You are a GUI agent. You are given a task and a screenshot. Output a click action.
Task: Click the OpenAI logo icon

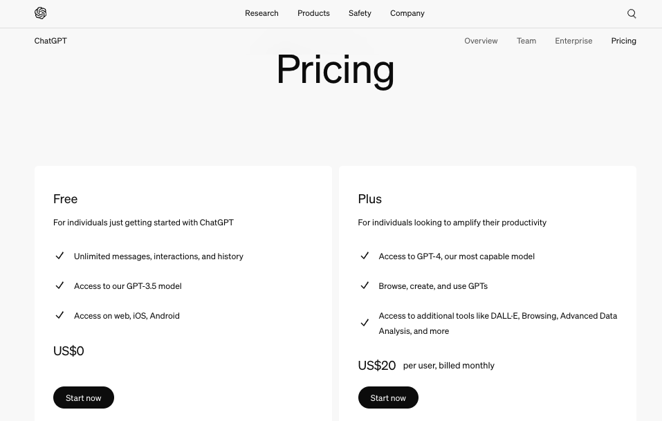(x=41, y=13)
